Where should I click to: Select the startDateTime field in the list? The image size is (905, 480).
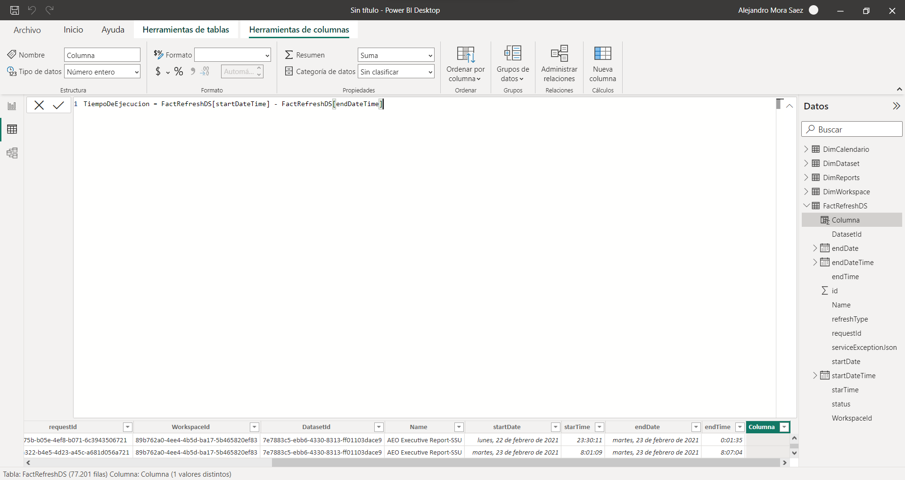(853, 375)
